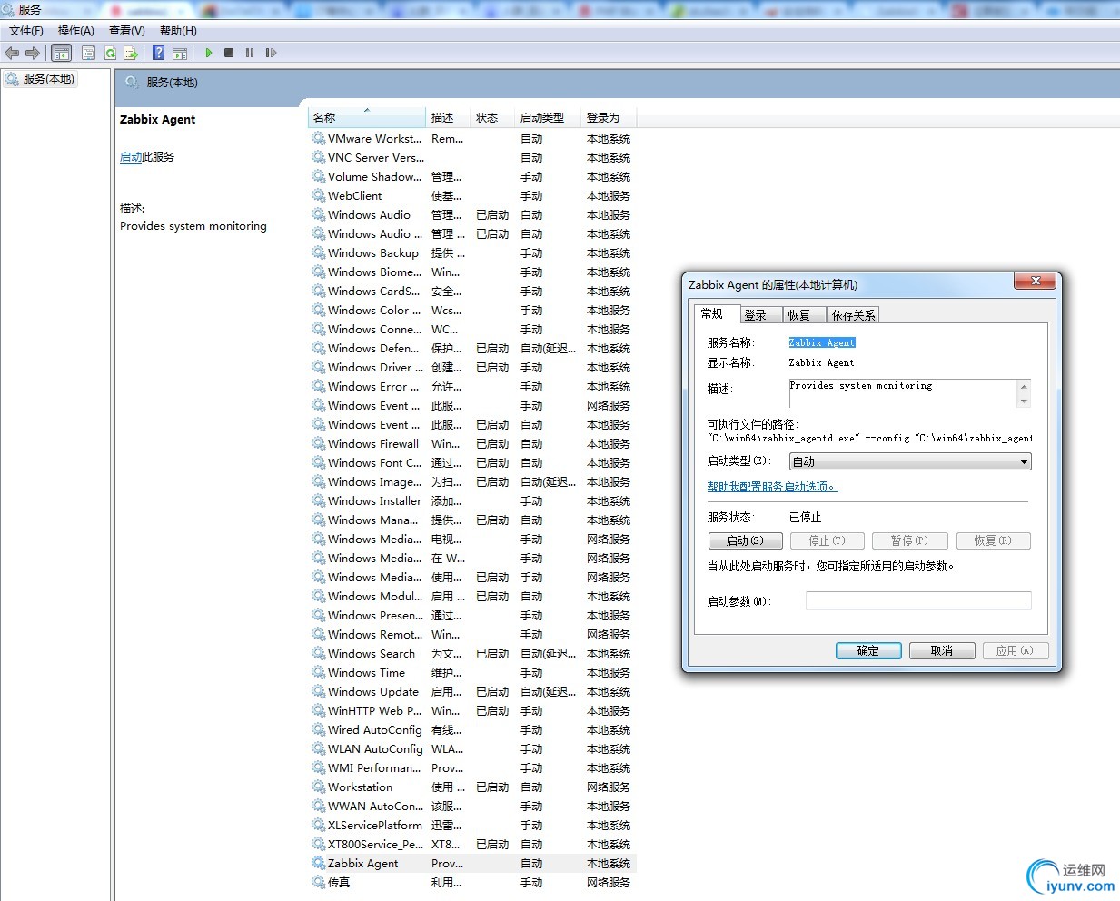
Task: Click the gear icon of WLAN AutoConfig row
Action: [318, 748]
